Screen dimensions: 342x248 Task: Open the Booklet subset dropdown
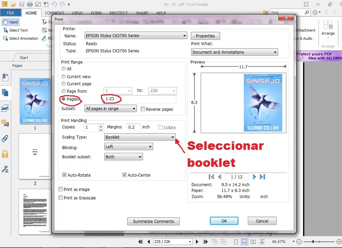click(123, 157)
